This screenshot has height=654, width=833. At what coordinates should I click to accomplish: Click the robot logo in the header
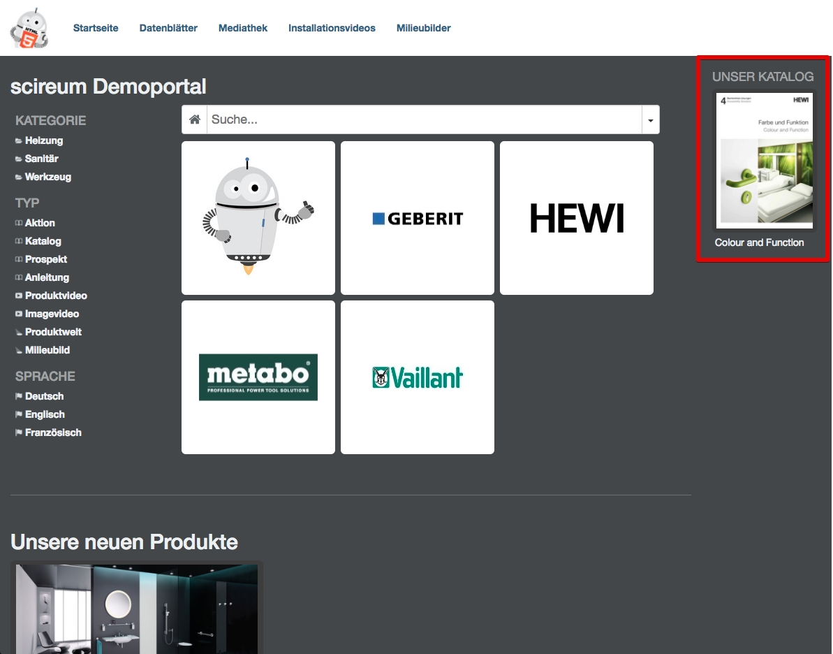29,29
